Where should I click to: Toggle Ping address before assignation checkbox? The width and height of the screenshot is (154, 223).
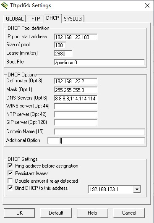(x=10, y=165)
